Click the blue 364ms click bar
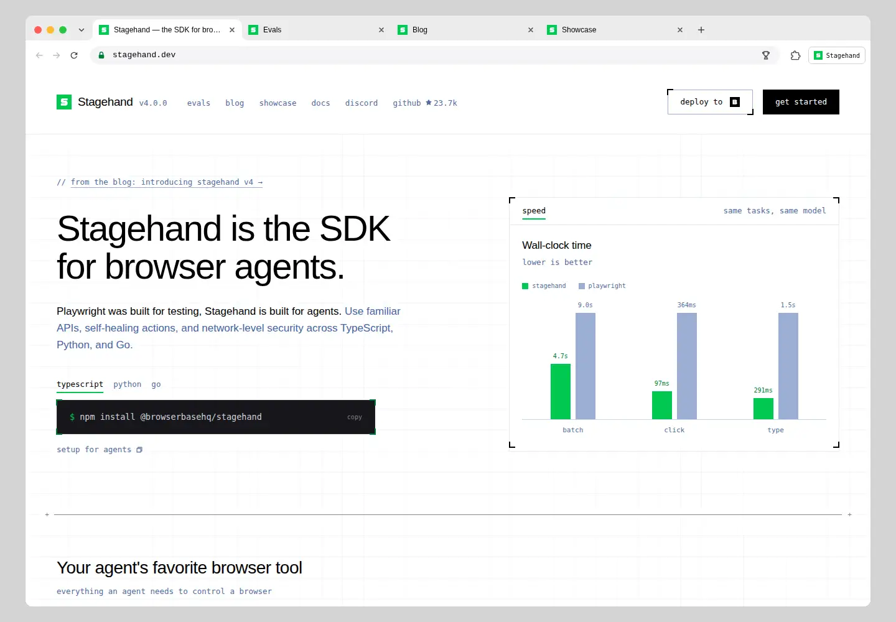This screenshot has height=622, width=896. [687, 366]
